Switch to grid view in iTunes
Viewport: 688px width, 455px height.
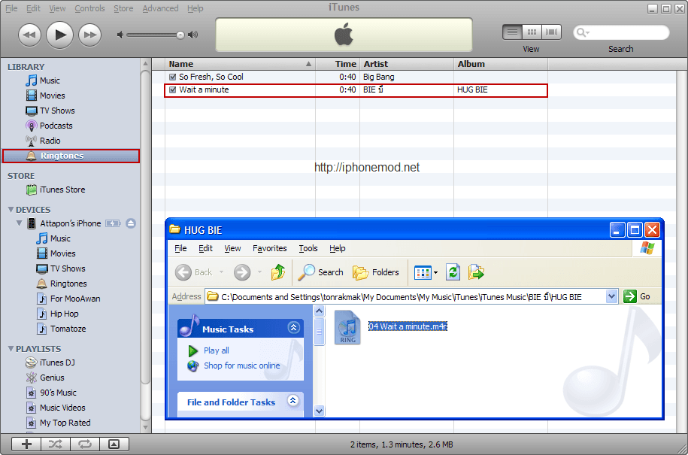532,32
